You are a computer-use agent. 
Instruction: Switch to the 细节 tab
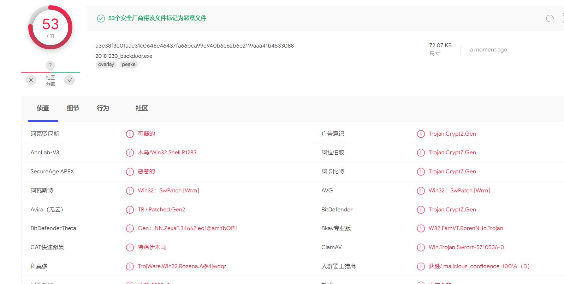[x=73, y=109]
